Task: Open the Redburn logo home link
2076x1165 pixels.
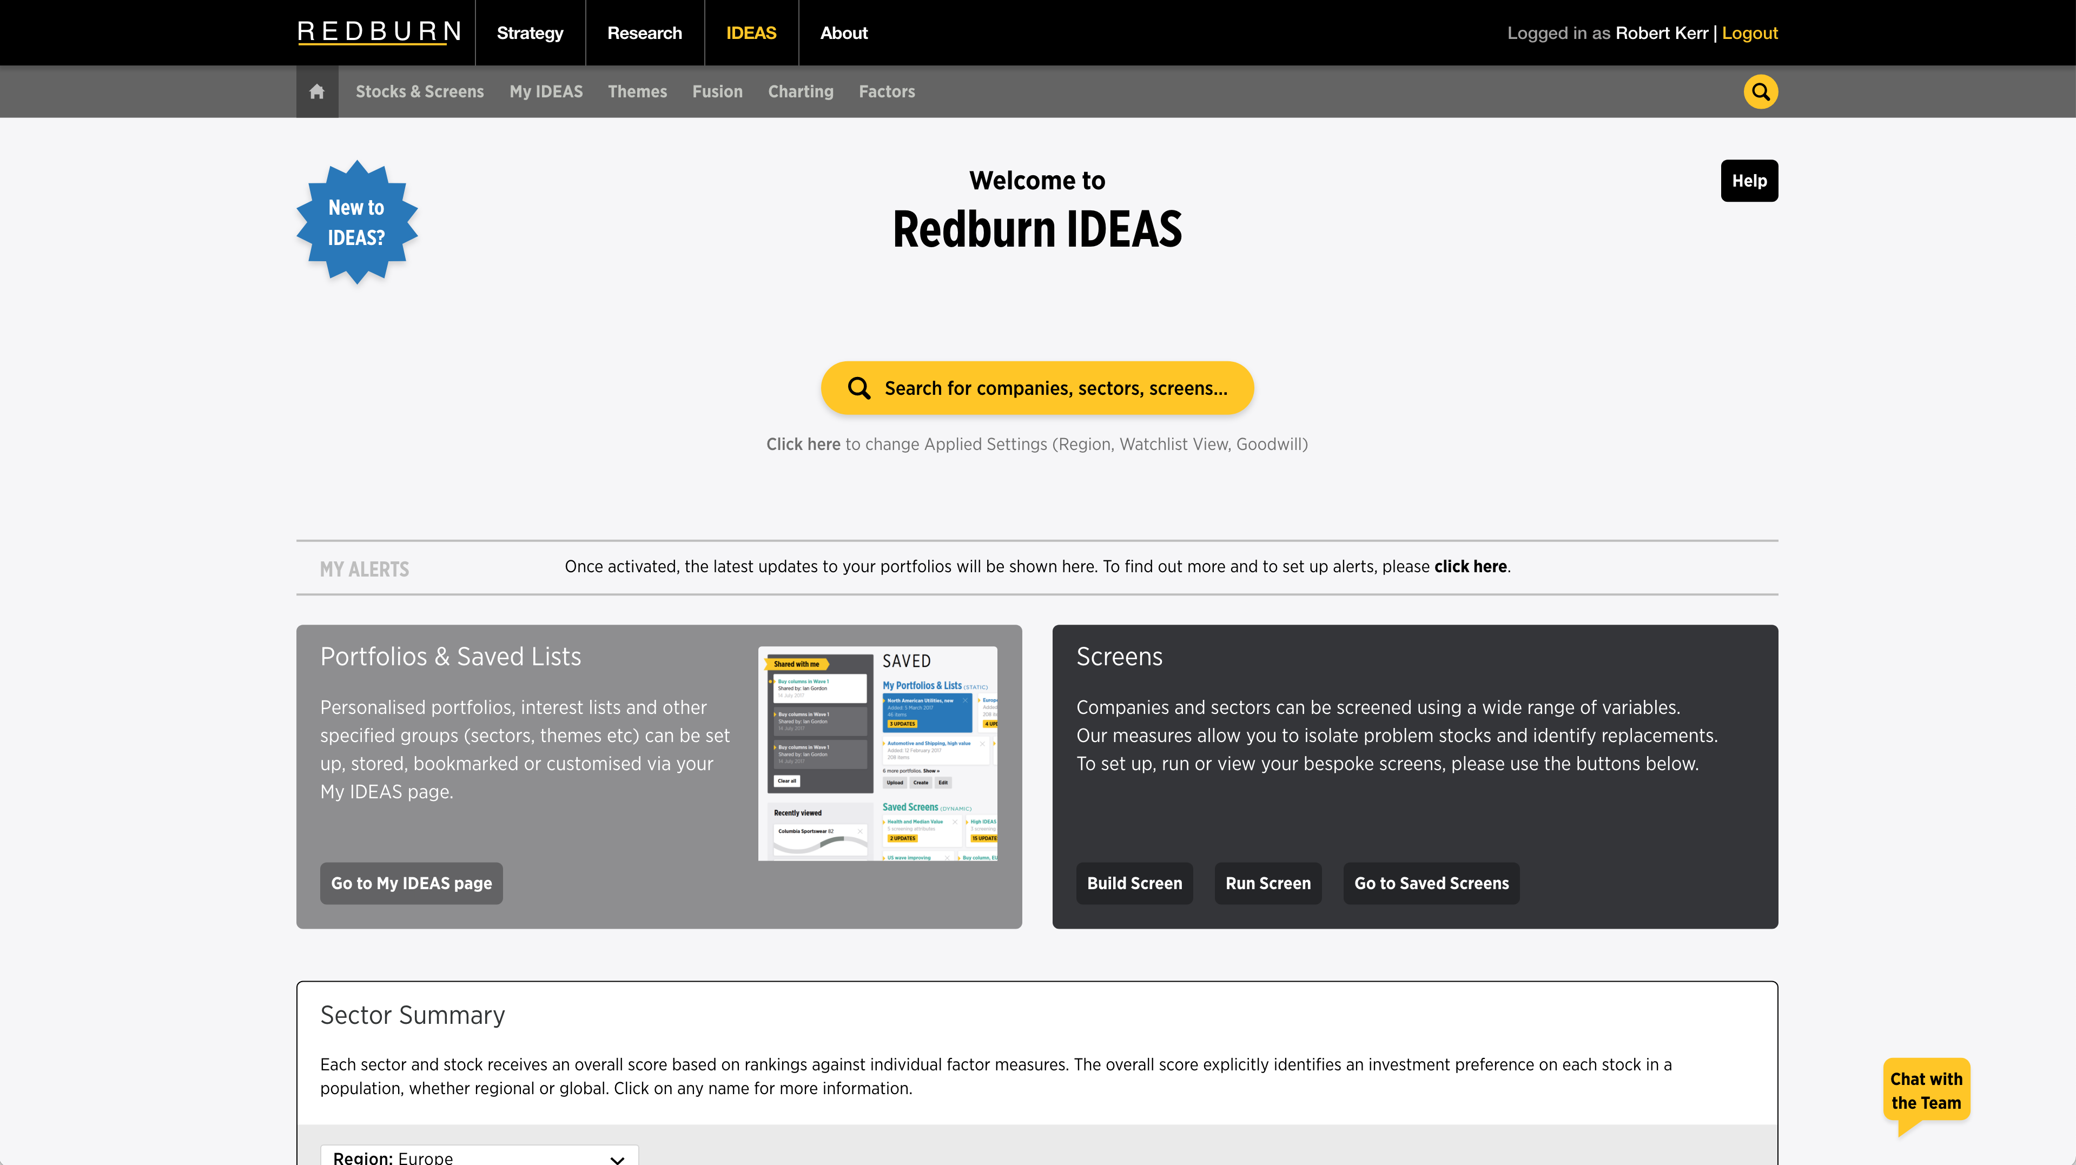Action: [380, 32]
